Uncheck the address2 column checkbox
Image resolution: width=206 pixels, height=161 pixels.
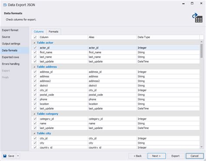coord(35,81)
